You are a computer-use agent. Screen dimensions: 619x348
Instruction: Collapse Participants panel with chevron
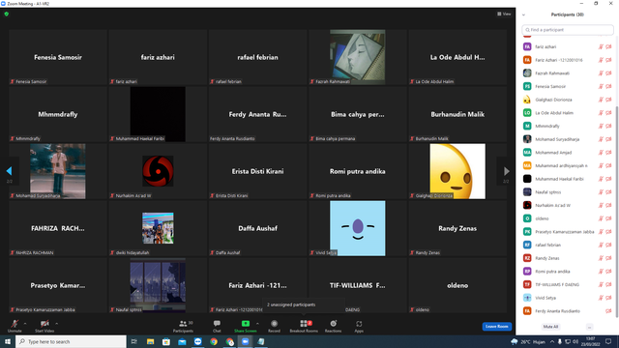point(523,15)
